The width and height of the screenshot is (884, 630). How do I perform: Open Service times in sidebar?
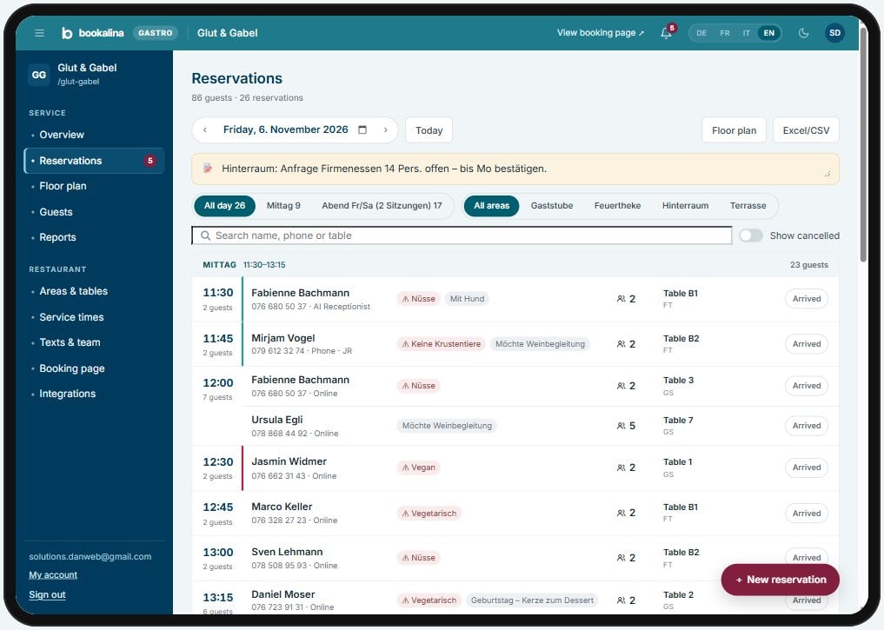pos(94,317)
